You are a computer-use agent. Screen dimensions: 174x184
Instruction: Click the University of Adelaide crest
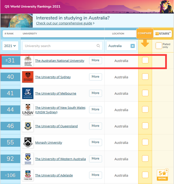pos(28,175)
